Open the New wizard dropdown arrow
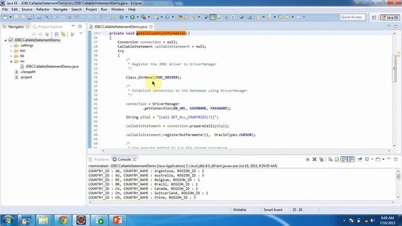Viewport: 402px width, 226px height. click(11, 17)
